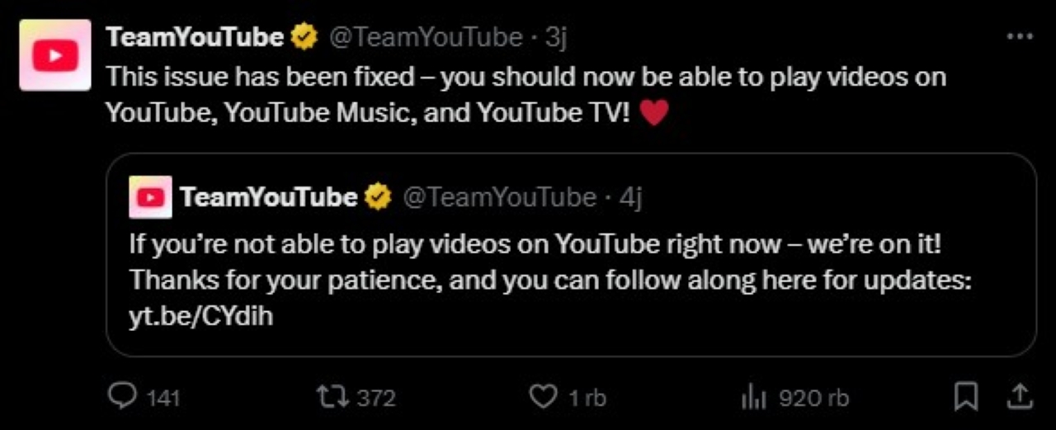This screenshot has width=1056, height=430.
Task: Open the yt.be/CYdih link
Action: click(200, 317)
